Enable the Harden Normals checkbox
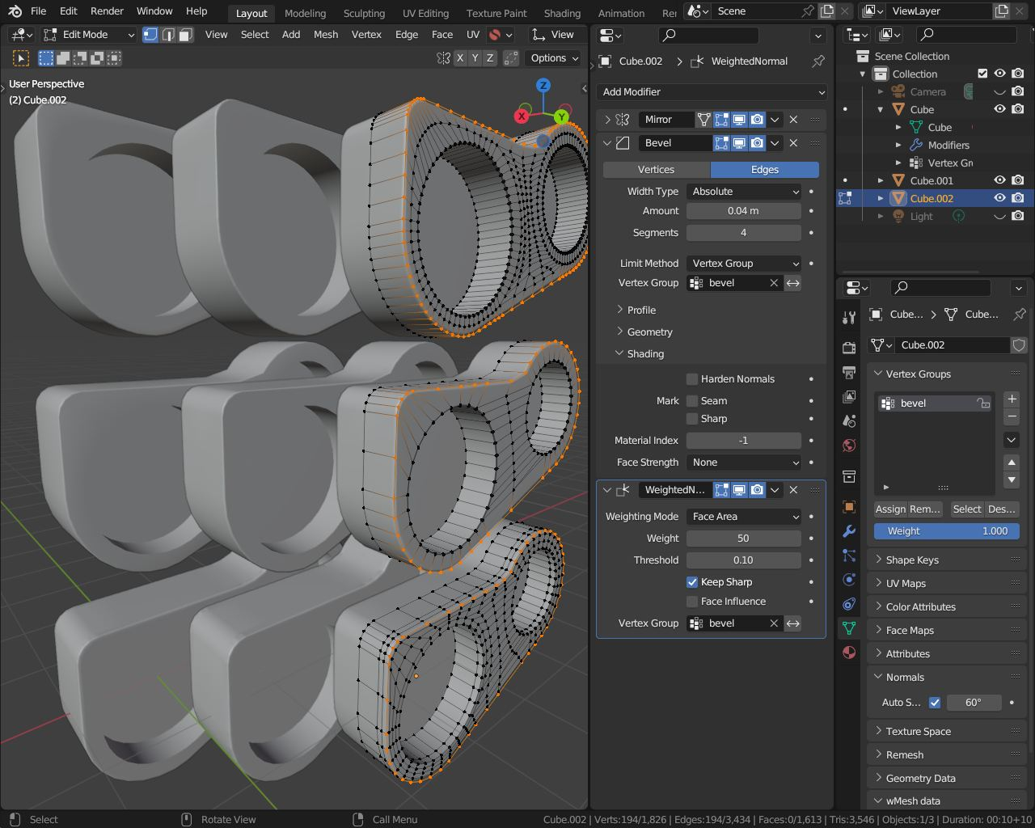The width and height of the screenshot is (1035, 828). coord(692,379)
